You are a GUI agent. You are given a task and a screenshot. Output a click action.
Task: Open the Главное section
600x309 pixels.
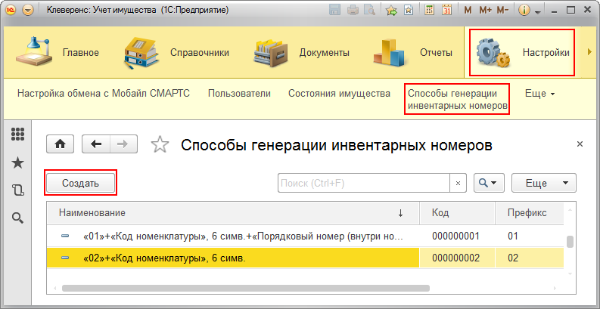pyautogui.click(x=58, y=52)
